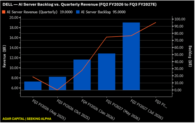Click the 12.00 left axis tick label
This screenshot has height=123, width=195.
[14, 58]
